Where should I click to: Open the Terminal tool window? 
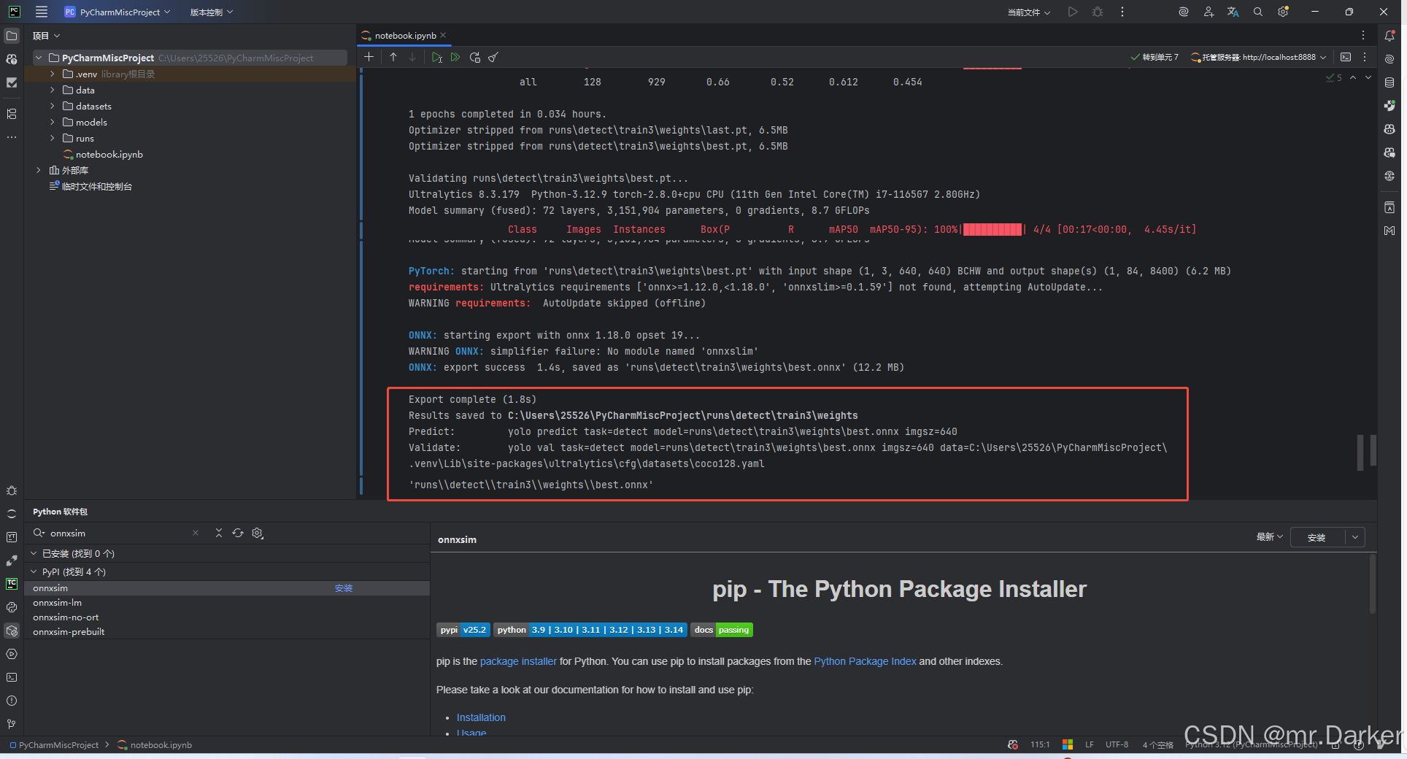tap(12, 677)
